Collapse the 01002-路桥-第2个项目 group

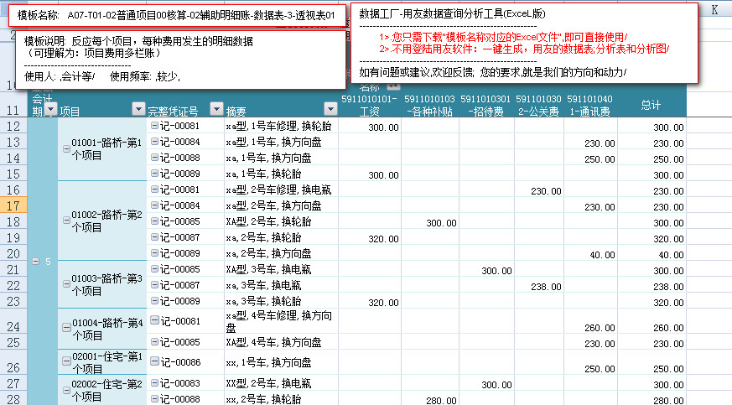[x=66, y=220]
